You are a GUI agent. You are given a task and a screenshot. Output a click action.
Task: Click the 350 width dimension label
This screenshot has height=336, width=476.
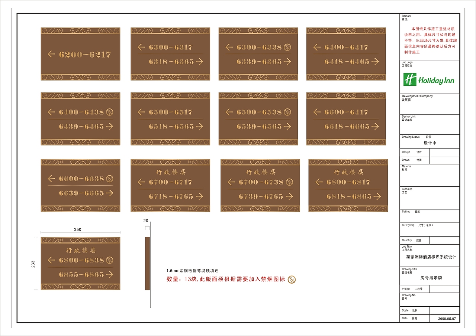click(77, 229)
